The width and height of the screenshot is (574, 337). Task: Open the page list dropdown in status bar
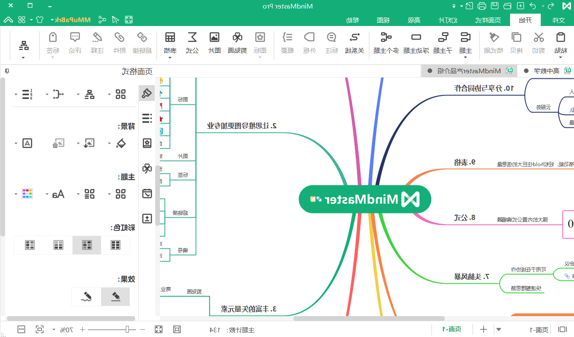(x=499, y=329)
